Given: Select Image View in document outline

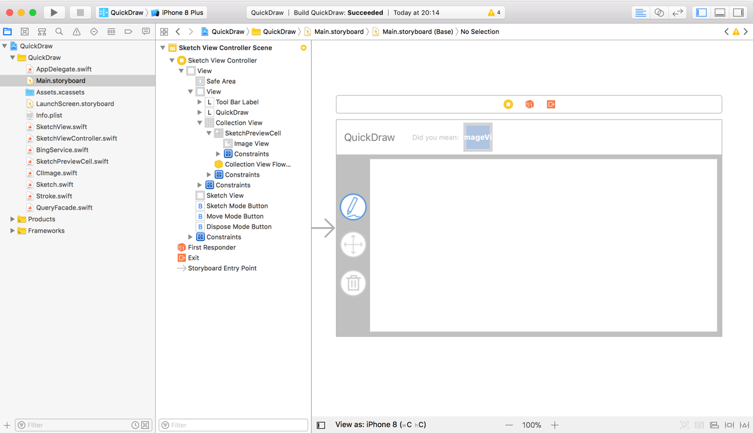Looking at the screenshot, I should click(x=251, y=144).
